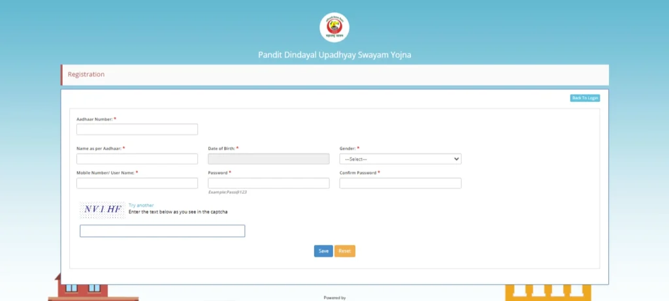This screenshot has width=669, height=301.
Task: Click the Date of Birth field
Action: pos(269,159)
